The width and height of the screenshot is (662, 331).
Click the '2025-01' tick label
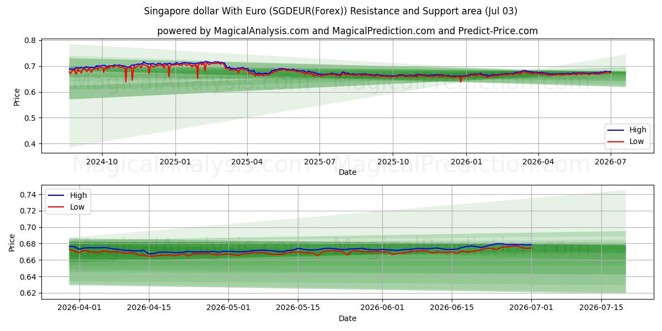(x=175, y=162)
